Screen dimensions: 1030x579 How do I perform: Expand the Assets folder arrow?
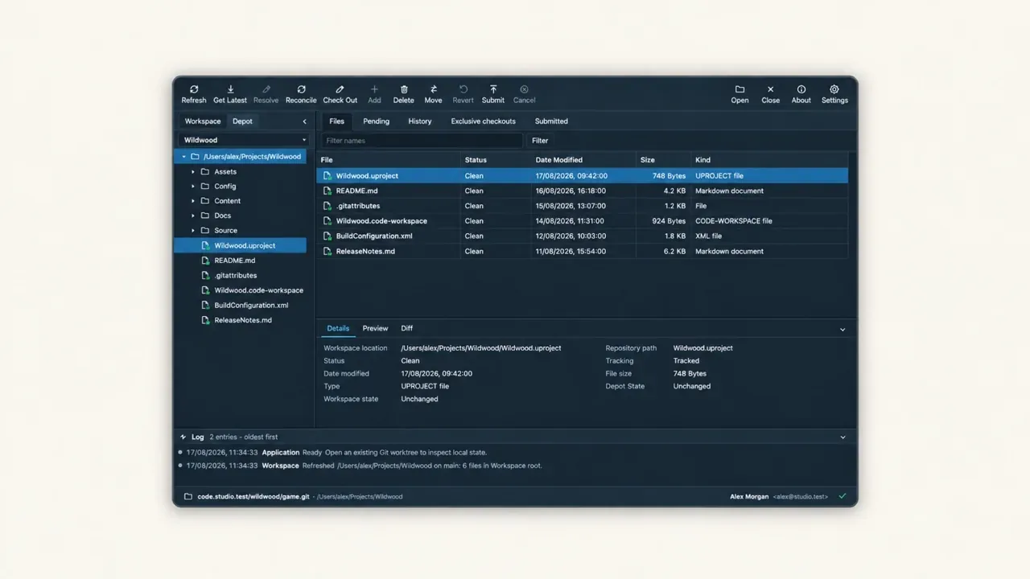click(193, 171)
